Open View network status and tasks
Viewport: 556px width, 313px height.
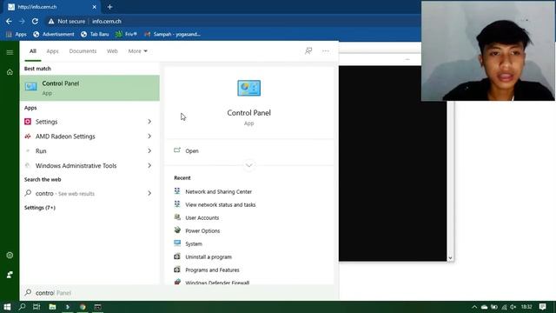220,205
